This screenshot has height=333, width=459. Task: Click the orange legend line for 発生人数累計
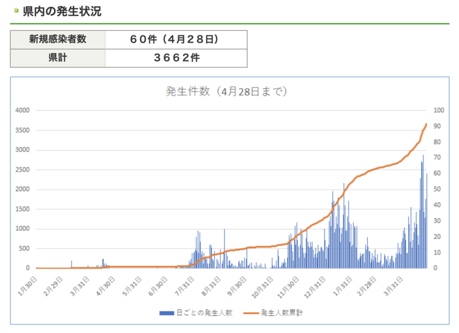[x=251, y=312]
